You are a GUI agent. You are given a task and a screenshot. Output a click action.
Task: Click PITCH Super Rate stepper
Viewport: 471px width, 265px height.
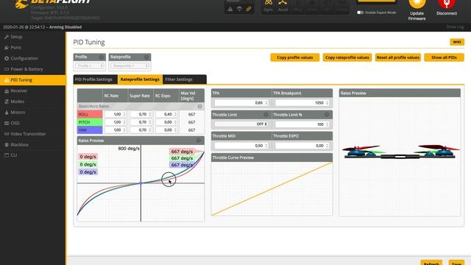pyautogui.click(x=150, y=122)
